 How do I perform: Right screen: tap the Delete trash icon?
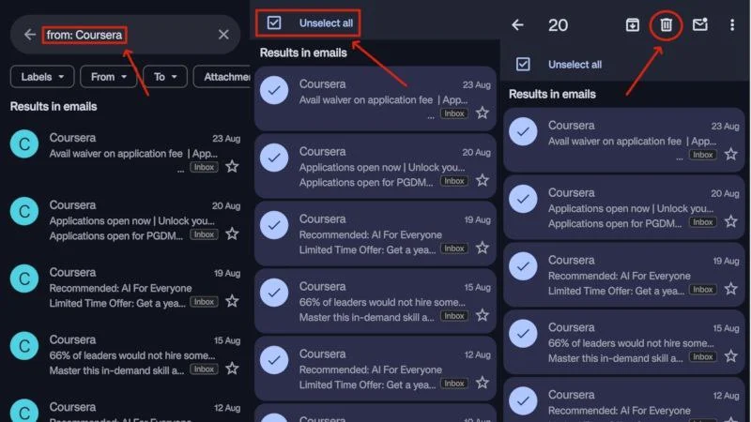point(666,24)
